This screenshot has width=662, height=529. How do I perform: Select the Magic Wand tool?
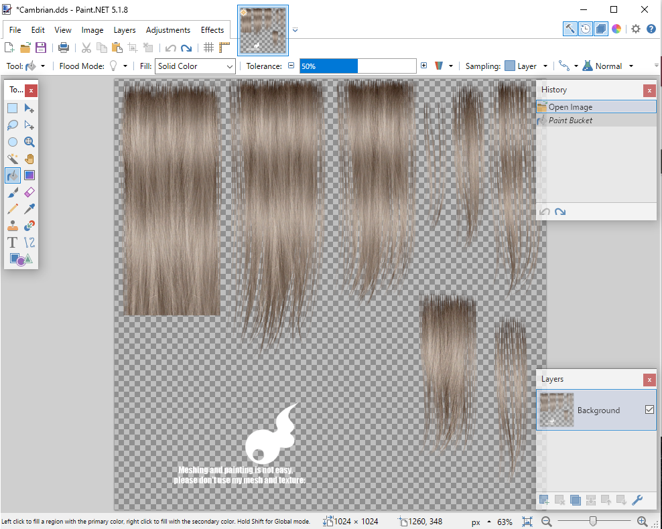tap(13, 159)
